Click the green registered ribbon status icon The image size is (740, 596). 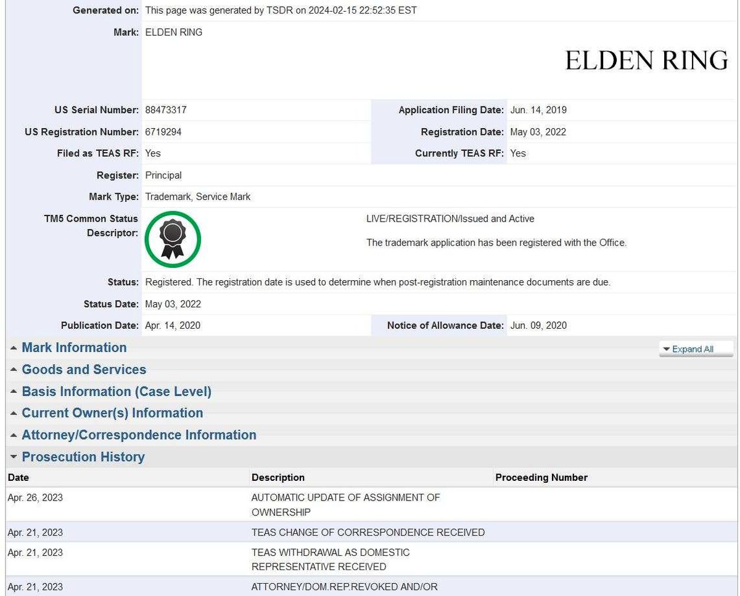173,240
